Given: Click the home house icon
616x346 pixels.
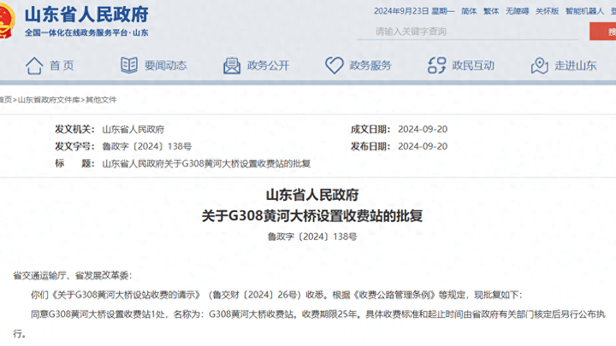Looking at the screenshot, I should coord(34,66).
